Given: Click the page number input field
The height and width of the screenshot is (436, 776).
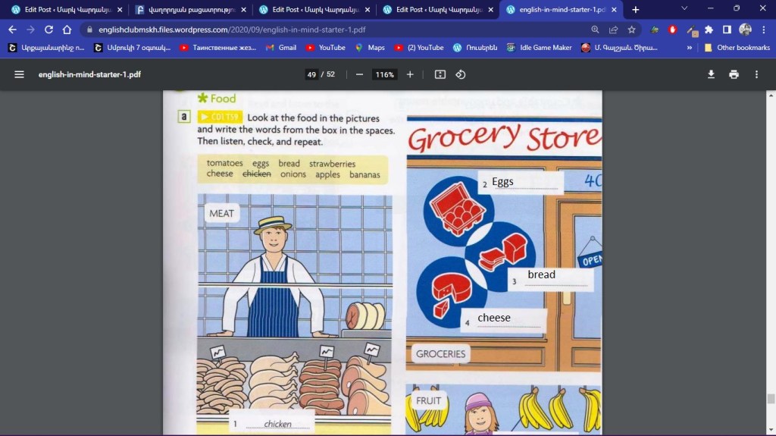Looking at the screenshot, I should (311, 74).
